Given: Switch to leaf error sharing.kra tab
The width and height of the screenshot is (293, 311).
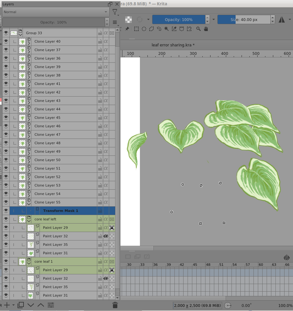Looking at the screenshot, I should point(173,45).
